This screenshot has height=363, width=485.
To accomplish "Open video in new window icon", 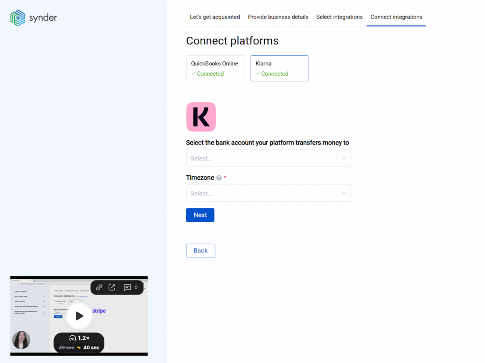I will (112, 287).
